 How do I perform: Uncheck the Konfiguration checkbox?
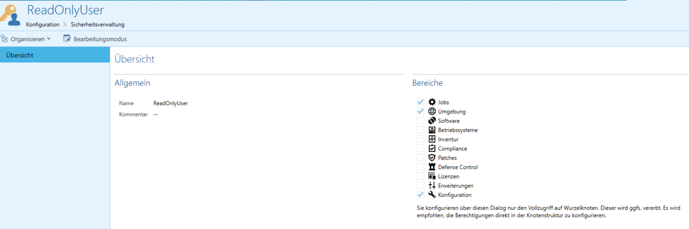tap(420, 195)
